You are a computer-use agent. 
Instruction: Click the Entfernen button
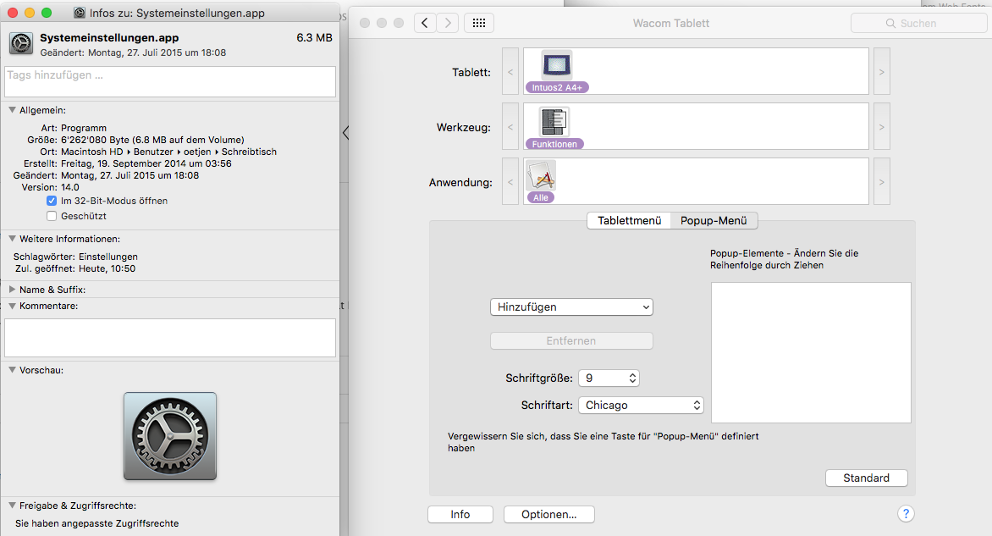[x=571, y=340]
